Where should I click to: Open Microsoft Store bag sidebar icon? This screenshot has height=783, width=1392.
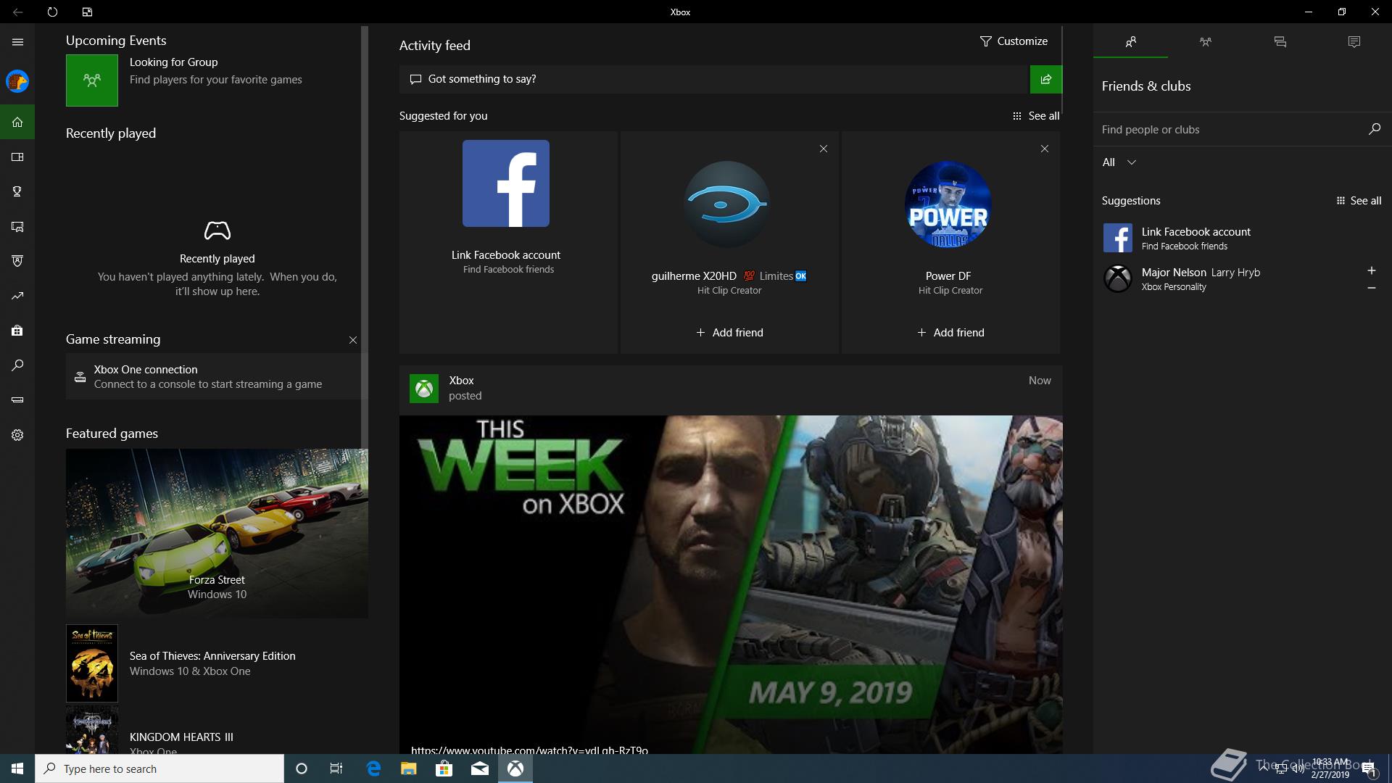(17, 331)
